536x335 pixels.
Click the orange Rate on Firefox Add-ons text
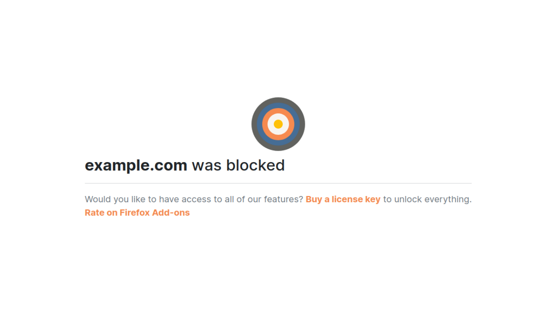click(x=137, y=213)
